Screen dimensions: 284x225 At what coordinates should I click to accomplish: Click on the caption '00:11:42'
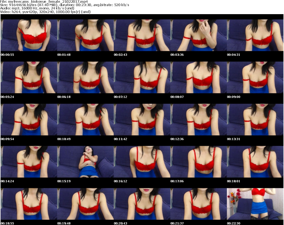120,139
